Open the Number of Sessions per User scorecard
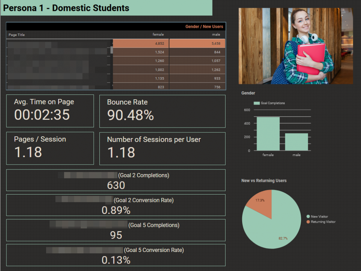361x271 pixels. (162, 148)
